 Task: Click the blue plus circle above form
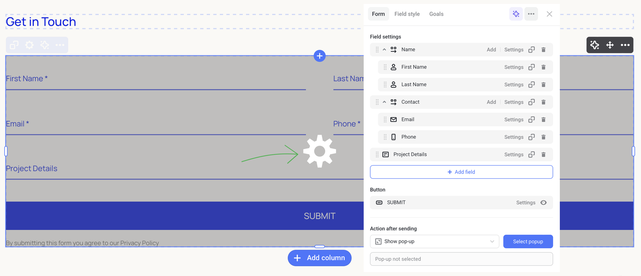click(319, 56)
